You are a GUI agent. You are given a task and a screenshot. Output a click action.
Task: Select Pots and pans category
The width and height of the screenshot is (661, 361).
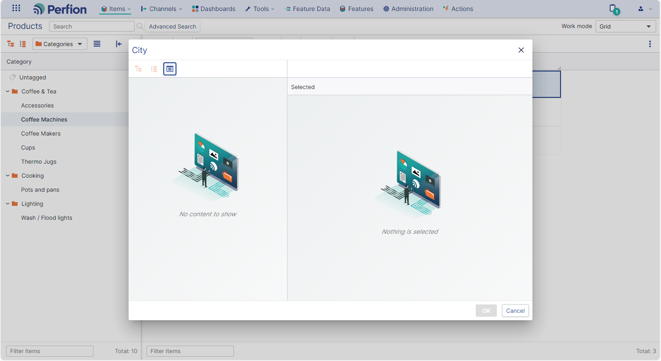pyautogui.click(x=40, y=189)
